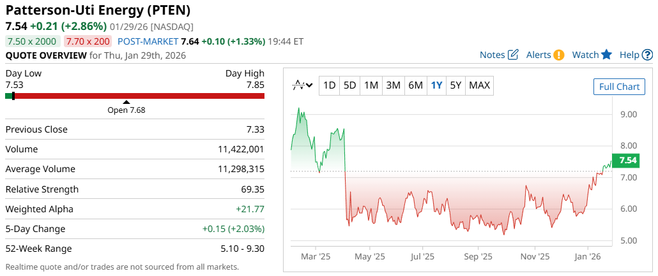Click the Help question mark icon
This screenshot has height=276, width=658.
[x=647, y=55]
